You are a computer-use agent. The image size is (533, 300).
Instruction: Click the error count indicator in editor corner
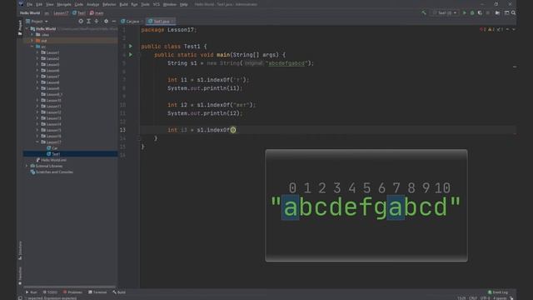483,30
